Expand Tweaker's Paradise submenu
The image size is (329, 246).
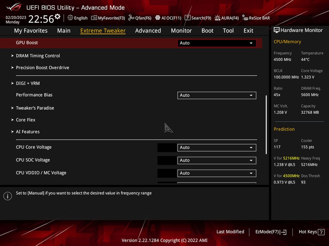tap(35, 108)
